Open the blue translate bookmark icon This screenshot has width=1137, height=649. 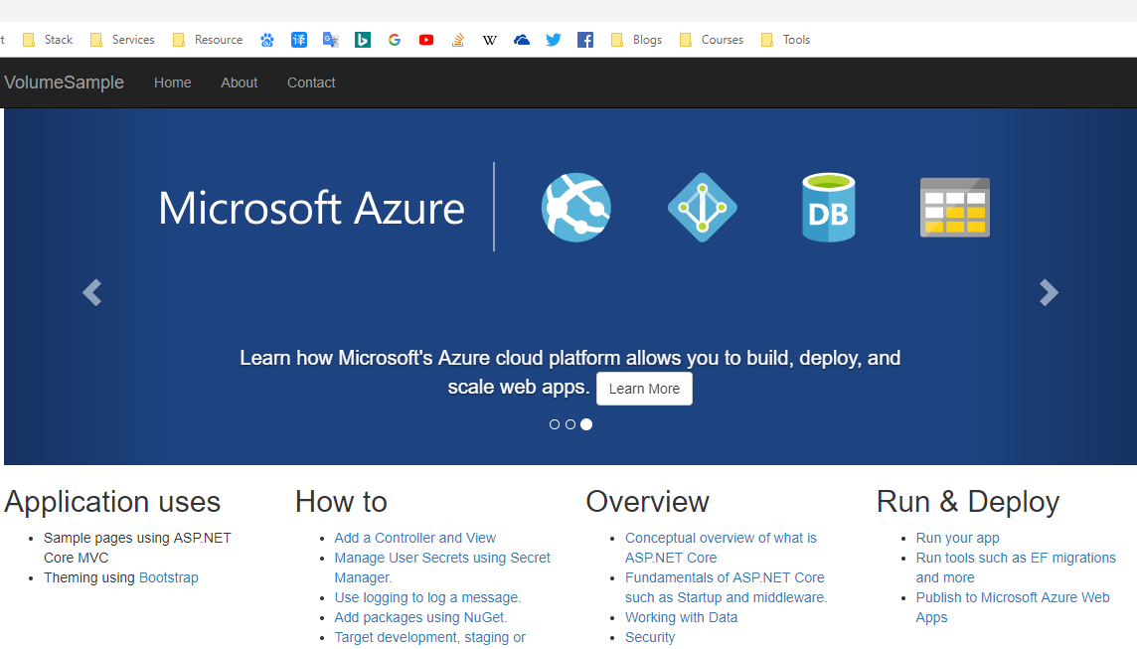point(299,40)
